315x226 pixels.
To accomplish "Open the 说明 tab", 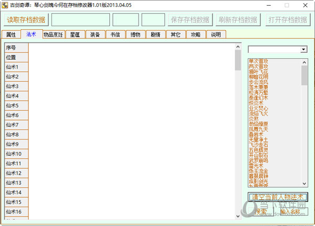I will click(x=216, y=35).
